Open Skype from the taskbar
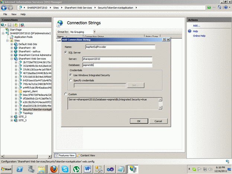232x174 pixels. click(x=65, y=169)
